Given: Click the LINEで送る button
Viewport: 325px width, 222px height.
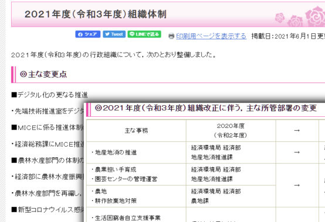Looking at the screenshot, I should tap(144, 34).
